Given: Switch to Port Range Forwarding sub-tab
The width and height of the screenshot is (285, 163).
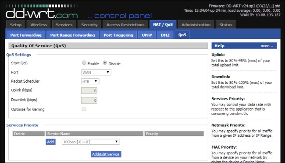Looking at the screenshot, I should [x=72, y=35].
